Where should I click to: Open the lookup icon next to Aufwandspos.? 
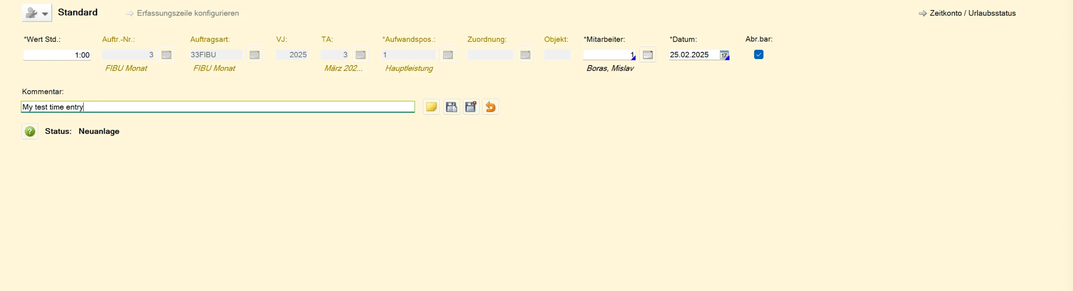click(x=448, y=55)
